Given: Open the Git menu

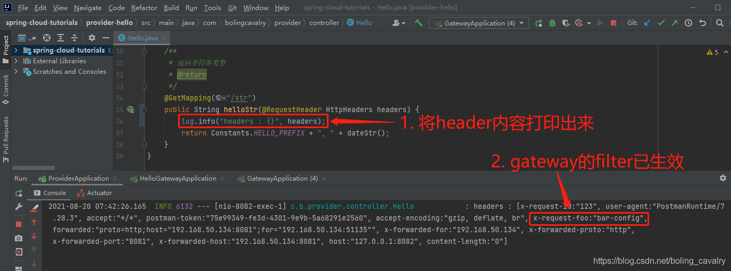Looking at the screenshot, I should point(232,7).
